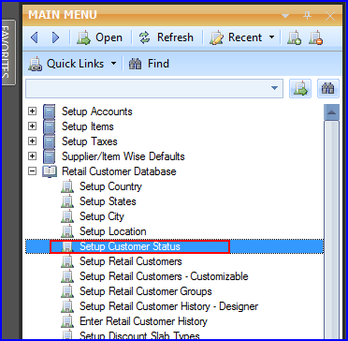Image resolution: width=348 pixels, height=341 pixels.
Task: Open Main Menu panel options dropdown arrow
Action: pos(285,16)
